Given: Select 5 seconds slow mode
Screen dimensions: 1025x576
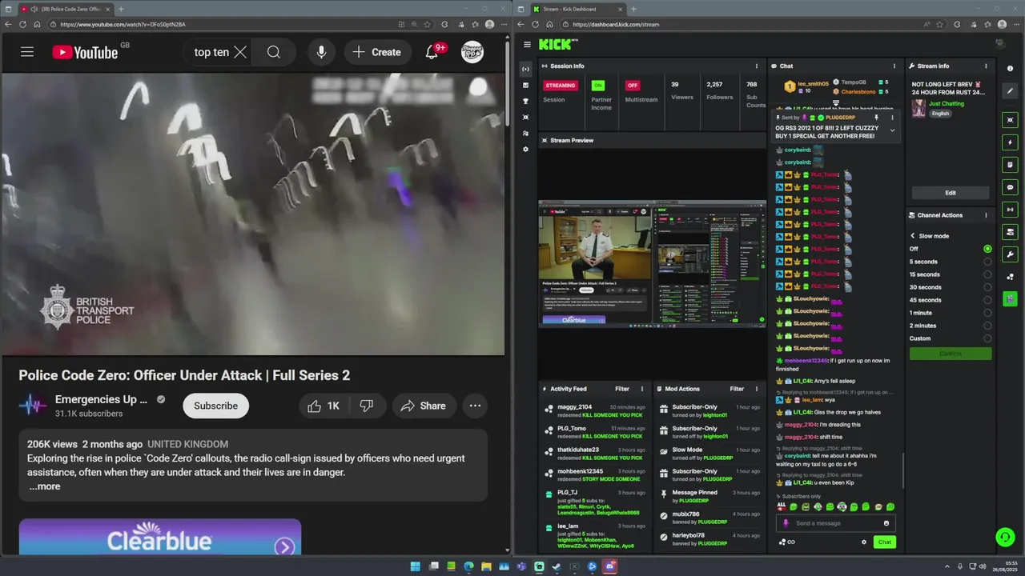Looking at the screenshot, I should click(x=987, y=262).
